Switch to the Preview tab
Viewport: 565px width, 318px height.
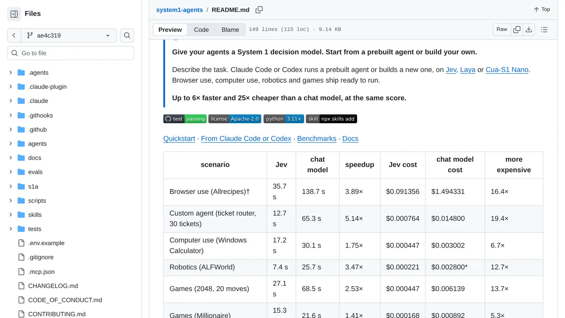170,30
